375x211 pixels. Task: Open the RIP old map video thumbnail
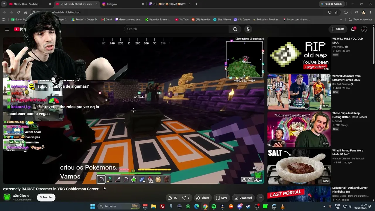point(299,55)
